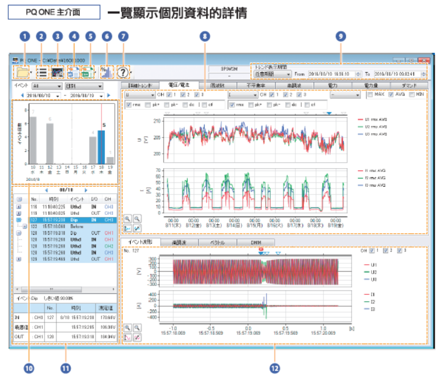The height and width of the screenshot is (382, 441).
Task: Click the help question mark icon
Action: pyautogui.click(x=123, y=72)
